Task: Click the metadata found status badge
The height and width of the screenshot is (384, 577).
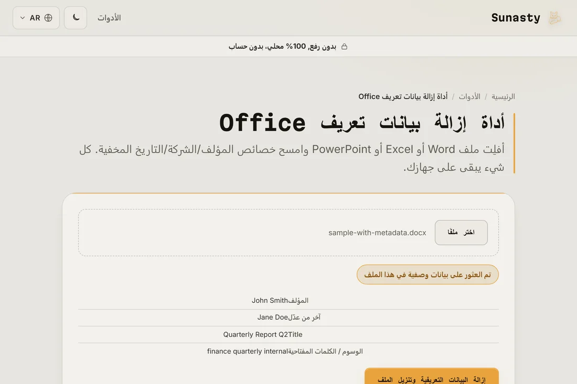Action: tap(428, 275)
